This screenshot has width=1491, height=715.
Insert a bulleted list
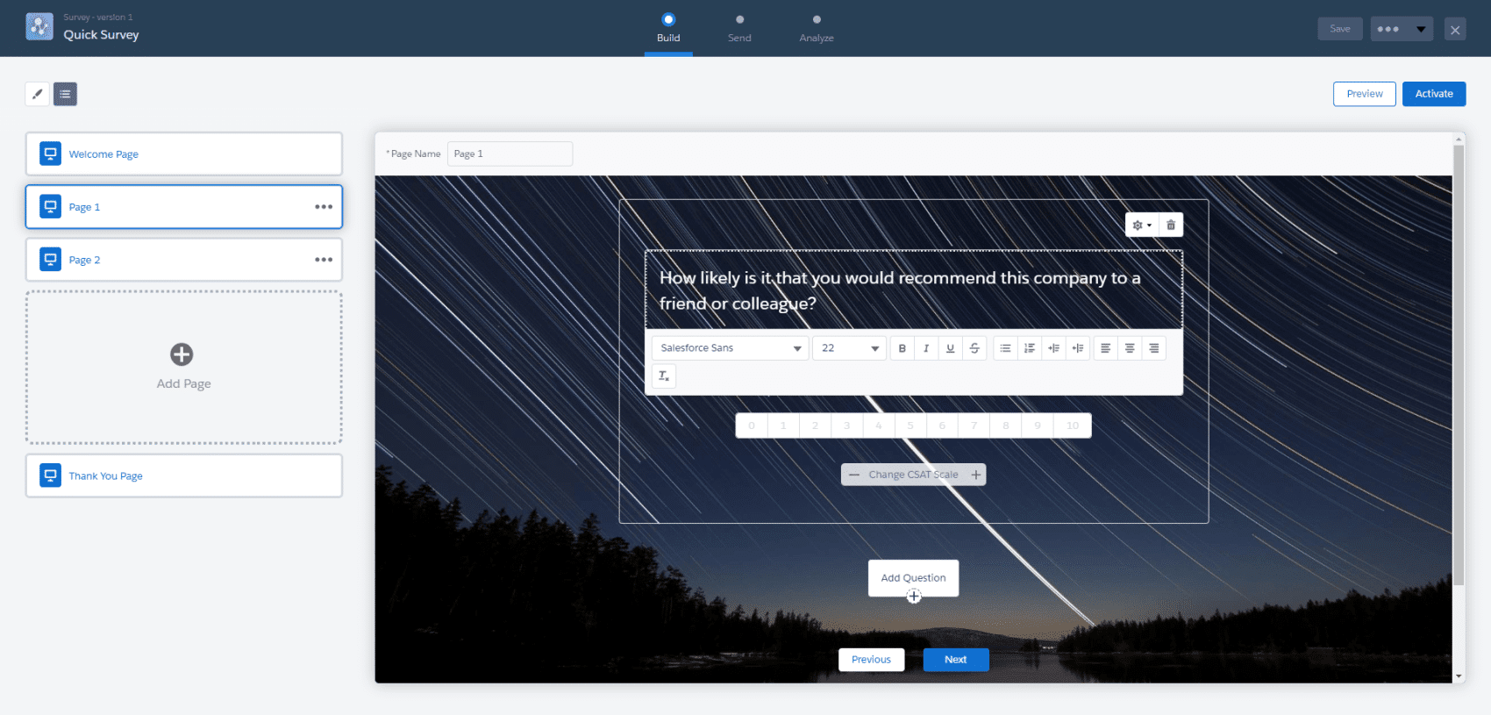click(1005, 348)
